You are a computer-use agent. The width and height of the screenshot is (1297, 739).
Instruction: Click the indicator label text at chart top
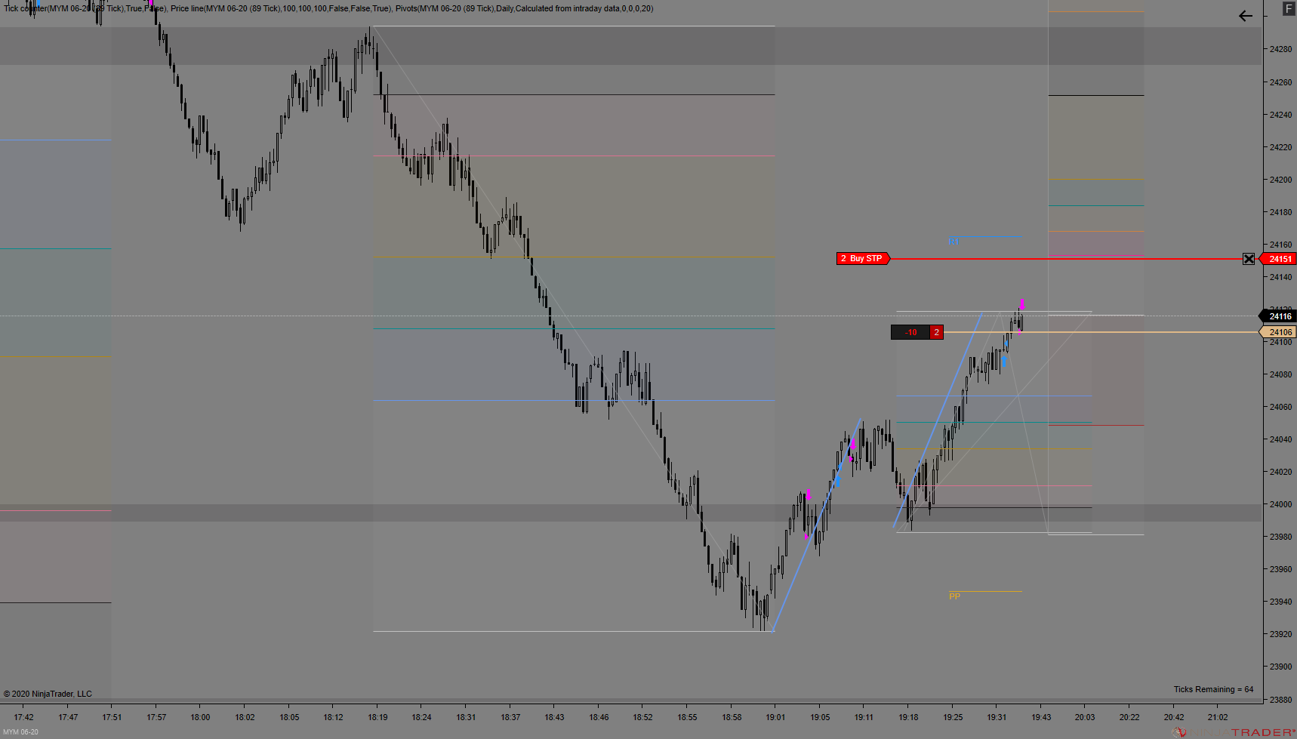[x=328, y=8]
